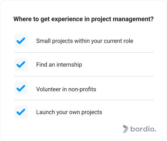Click the word 'internship' in second item
This screenshot has width=167, height=141.
(x=69, y=65)
